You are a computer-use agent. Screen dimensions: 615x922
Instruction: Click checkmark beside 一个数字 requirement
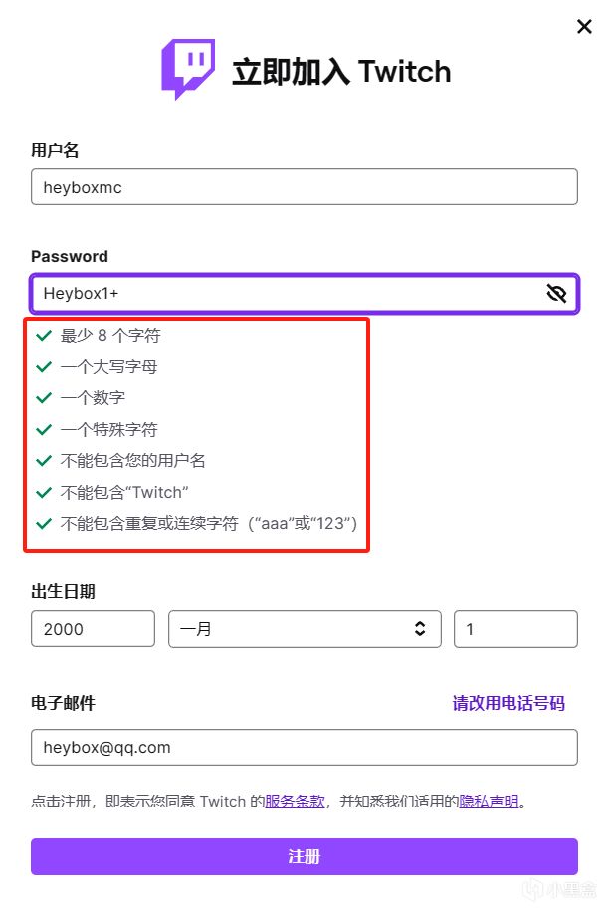43,398
